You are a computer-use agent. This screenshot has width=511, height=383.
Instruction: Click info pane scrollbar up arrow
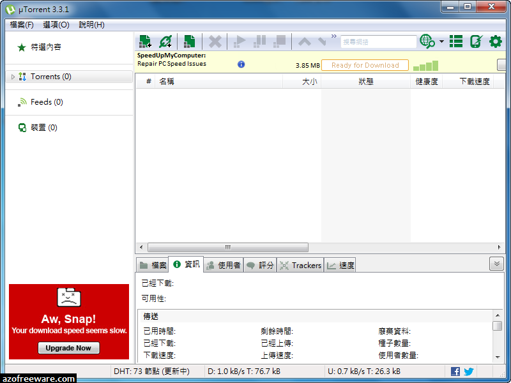[x=498, y=315]
